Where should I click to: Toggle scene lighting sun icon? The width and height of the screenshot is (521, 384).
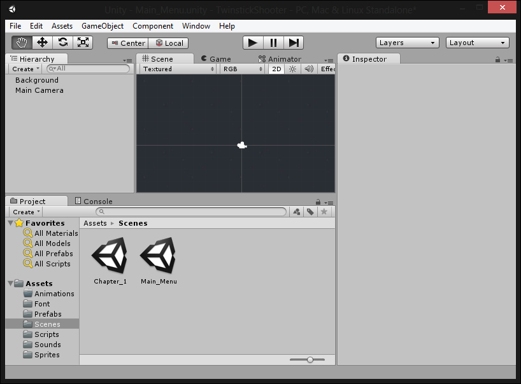coord(292,69)
